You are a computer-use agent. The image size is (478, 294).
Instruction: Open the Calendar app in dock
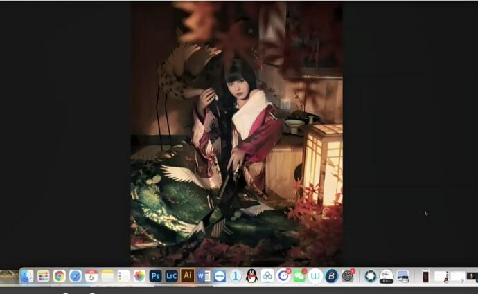coord(91,276)
